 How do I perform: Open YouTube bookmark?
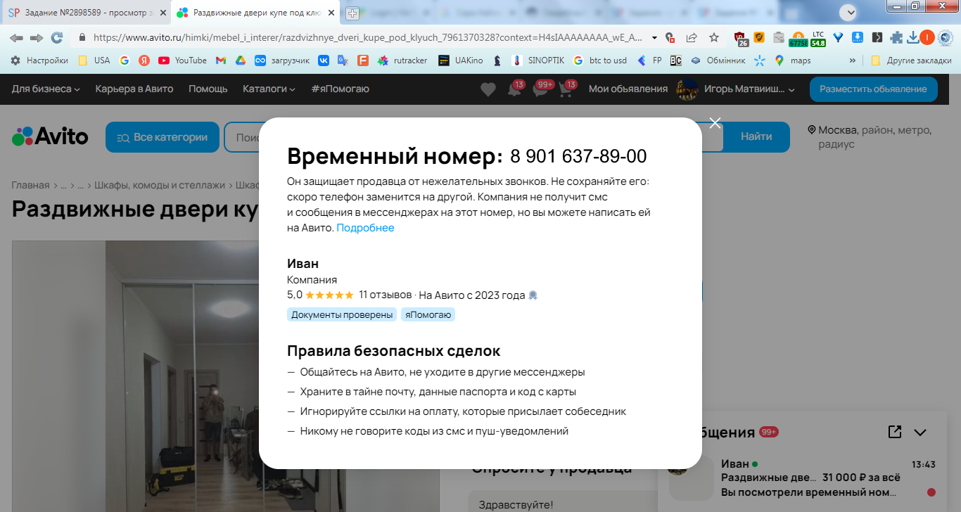[182, 60]
